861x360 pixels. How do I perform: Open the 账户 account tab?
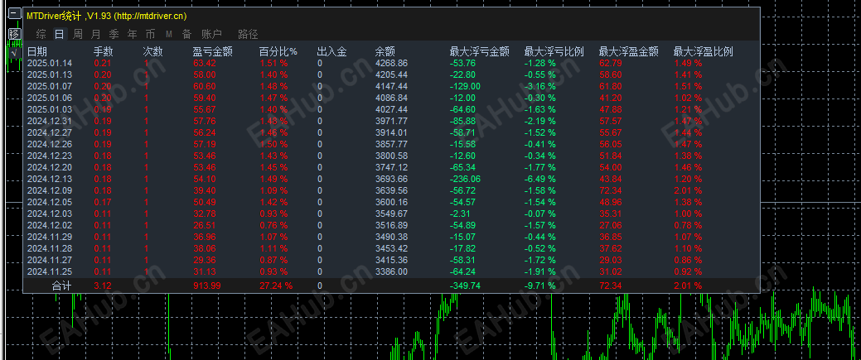click(211, 35)
